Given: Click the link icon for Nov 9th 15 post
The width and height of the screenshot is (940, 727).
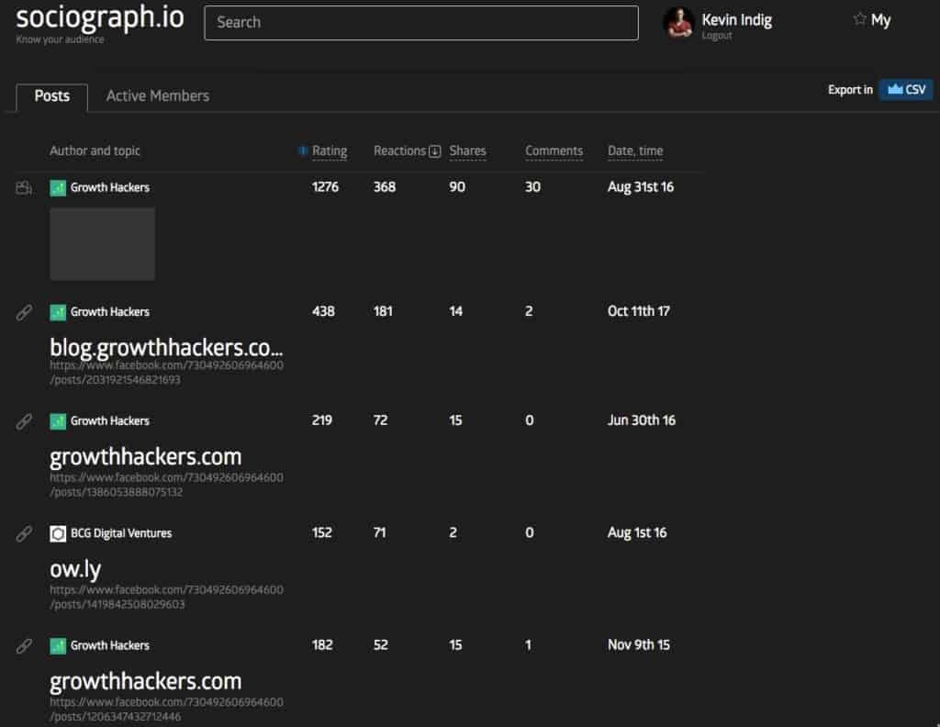Looking at the screenshot, I should pyautogui.click(x=24, y=645).
